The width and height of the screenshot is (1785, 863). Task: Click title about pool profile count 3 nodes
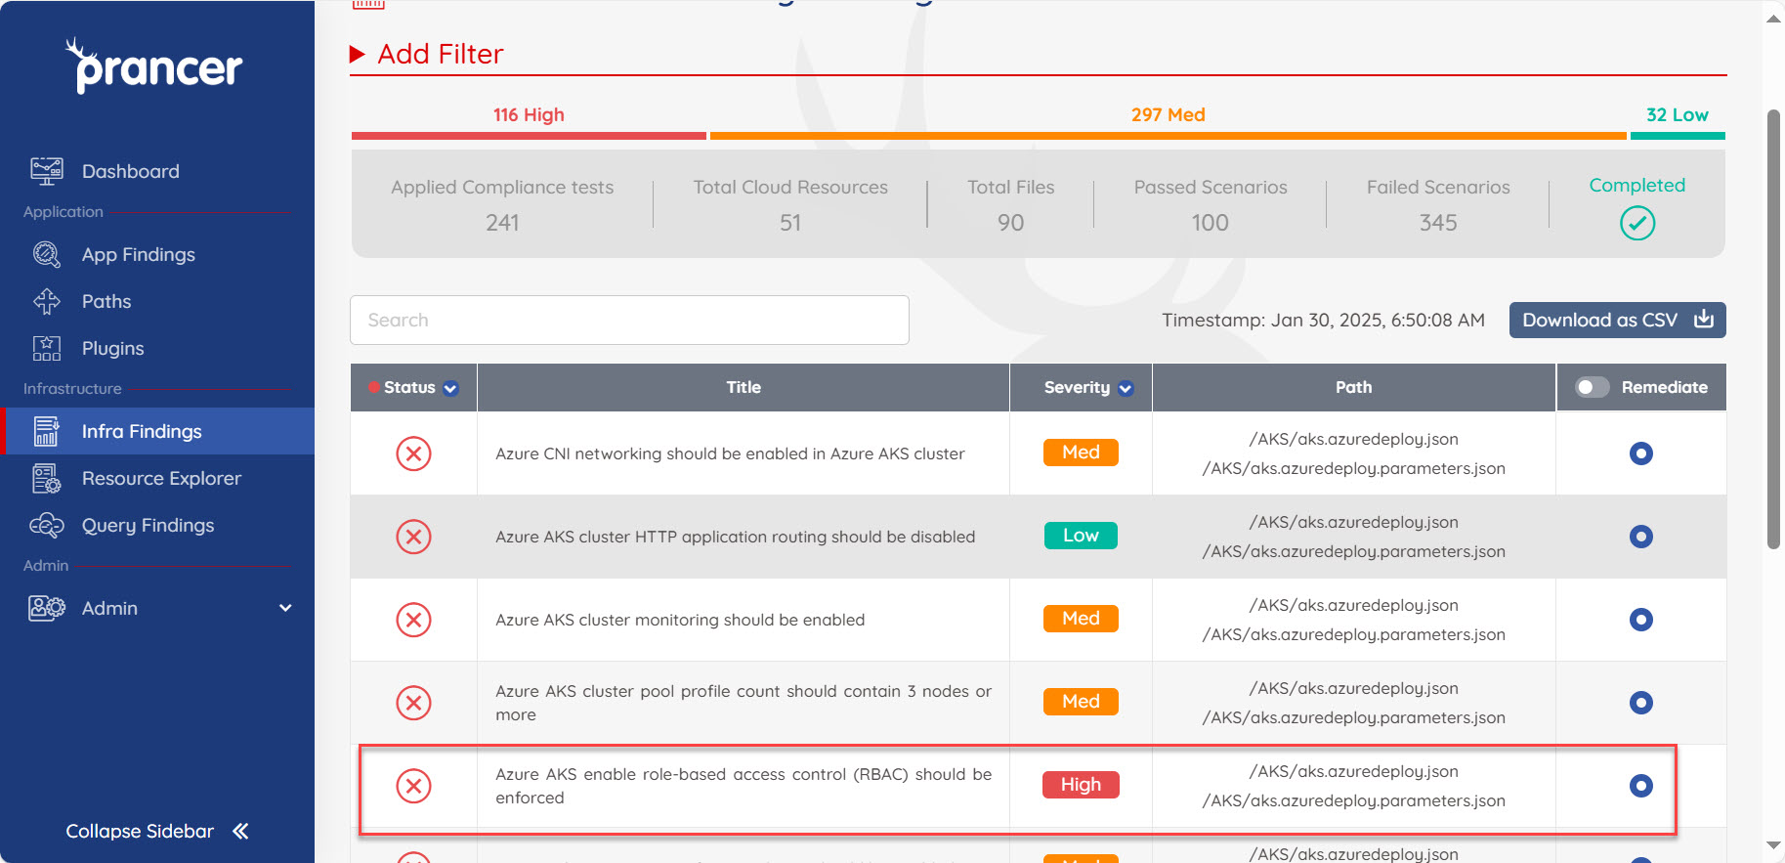coord(744,703)
